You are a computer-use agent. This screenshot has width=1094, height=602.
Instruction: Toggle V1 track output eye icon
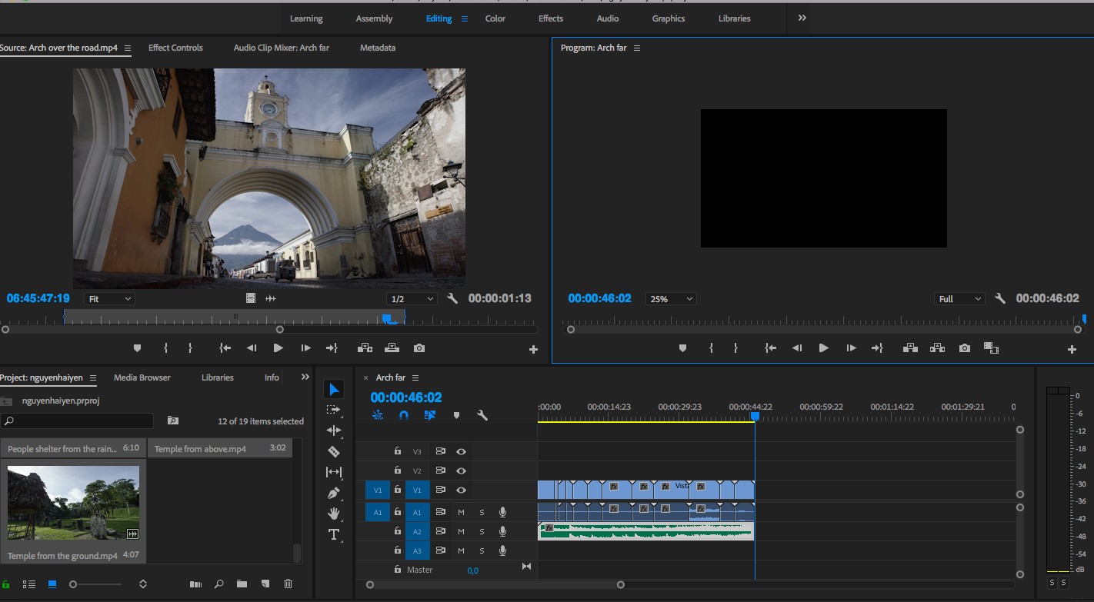pos(461,490)
